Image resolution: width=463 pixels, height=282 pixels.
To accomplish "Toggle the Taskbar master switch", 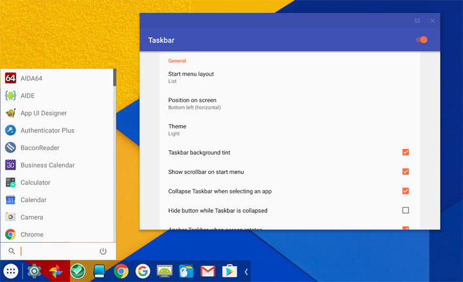I will [x=422, y=40].
